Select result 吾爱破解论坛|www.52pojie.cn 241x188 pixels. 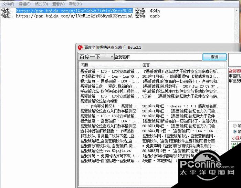click(x=105, y=151)
